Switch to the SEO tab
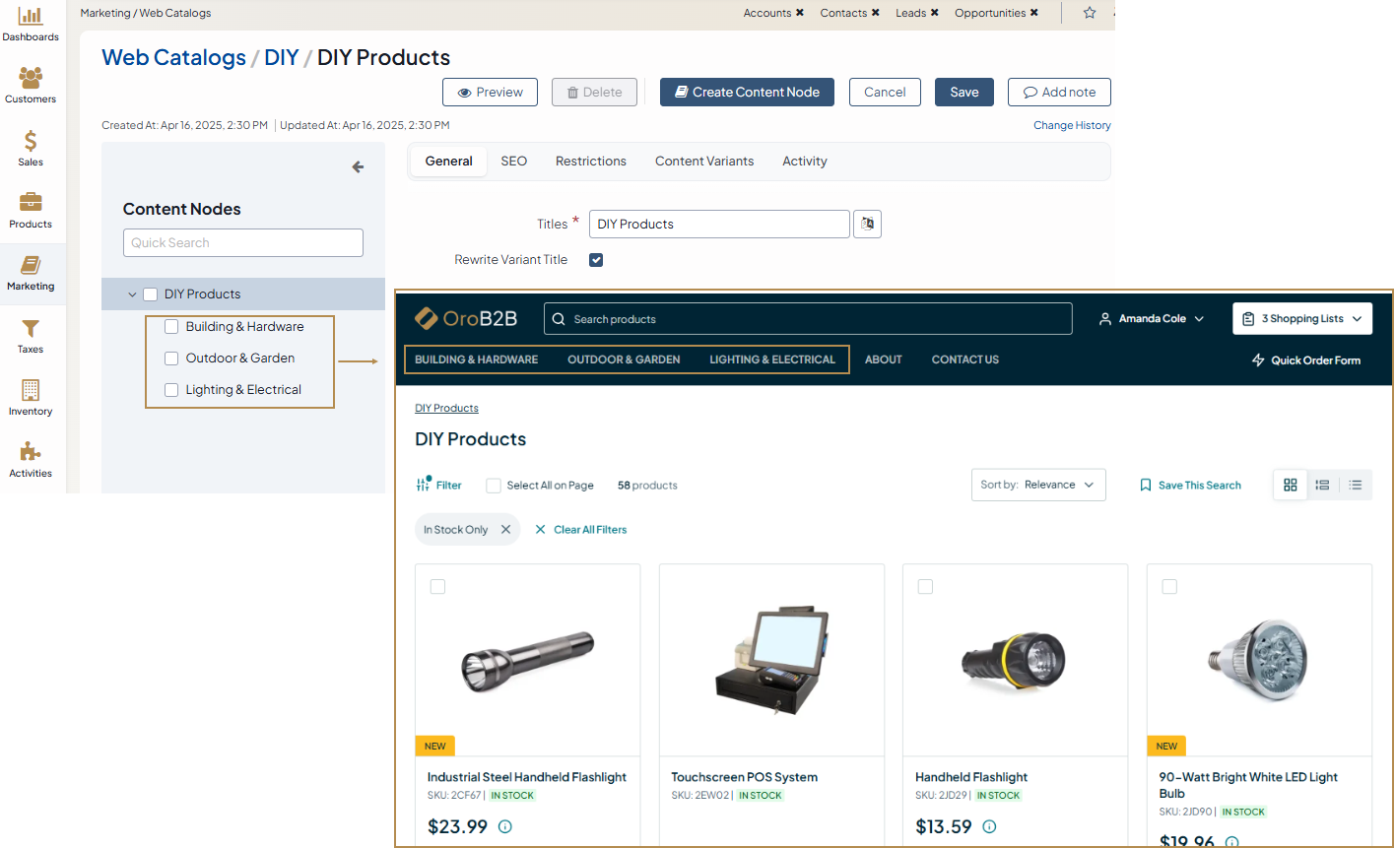 [x=513, y=162]
